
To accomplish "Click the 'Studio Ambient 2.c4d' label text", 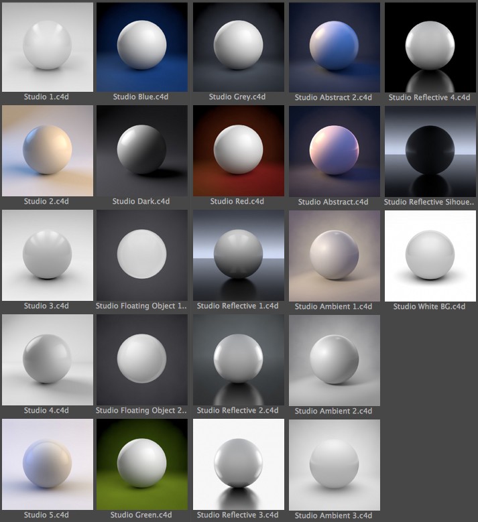I will [x=333, y=411].
